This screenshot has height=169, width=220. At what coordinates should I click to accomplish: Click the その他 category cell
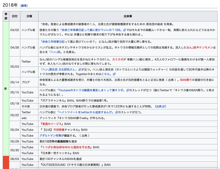[29, 106]
